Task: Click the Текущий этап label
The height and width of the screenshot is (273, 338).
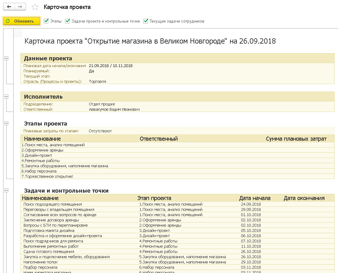Action: [x=37, y=76]
